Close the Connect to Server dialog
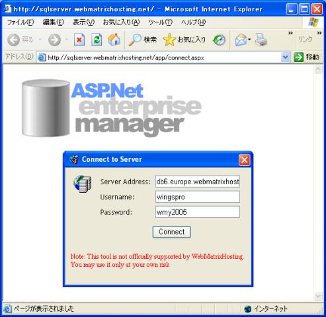The width and height of the screenshot is (326, 317). [x=244, y=160]
